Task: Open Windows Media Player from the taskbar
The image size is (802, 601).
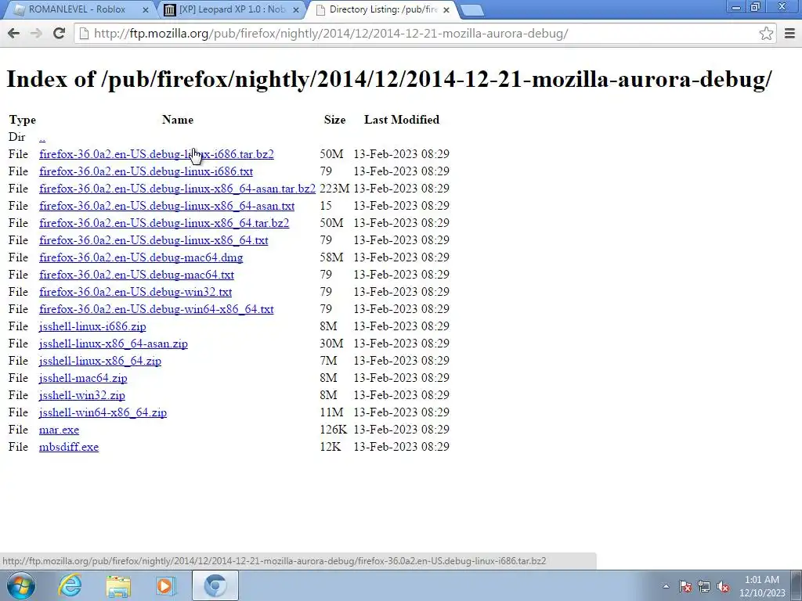Action: click(x=164, y=585)
